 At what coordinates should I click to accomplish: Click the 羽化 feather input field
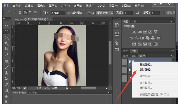[58, 13]
